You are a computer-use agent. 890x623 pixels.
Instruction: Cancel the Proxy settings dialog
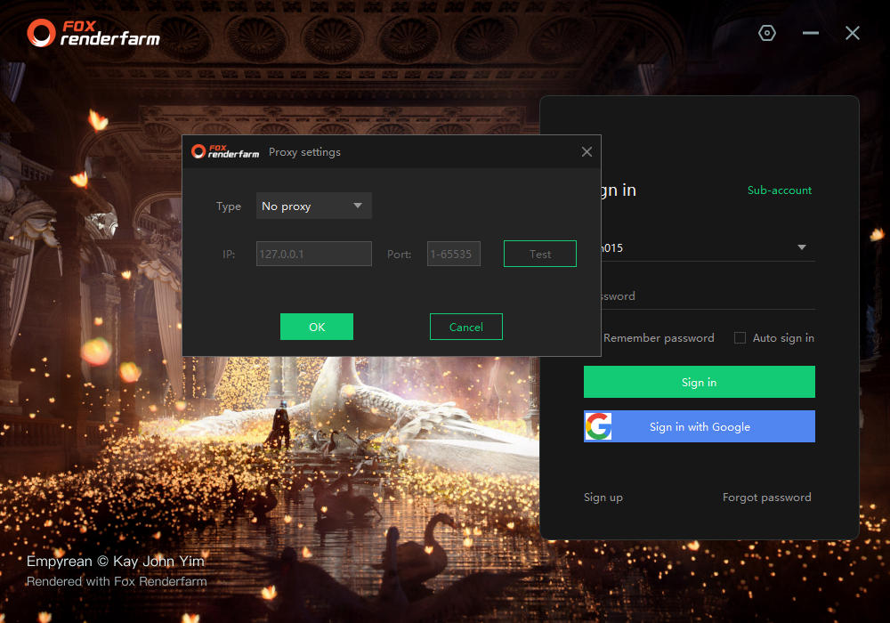(x=466, y=327)
